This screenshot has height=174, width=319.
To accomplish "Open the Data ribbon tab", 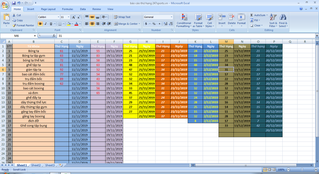I will (x=83, y=9).
